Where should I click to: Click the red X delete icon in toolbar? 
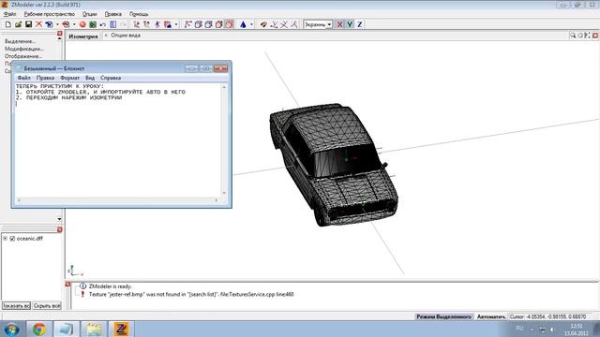38,24
